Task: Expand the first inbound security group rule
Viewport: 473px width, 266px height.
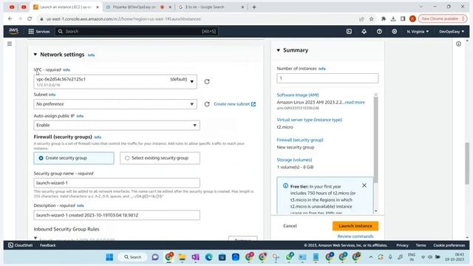Action: tap(35, 238)
